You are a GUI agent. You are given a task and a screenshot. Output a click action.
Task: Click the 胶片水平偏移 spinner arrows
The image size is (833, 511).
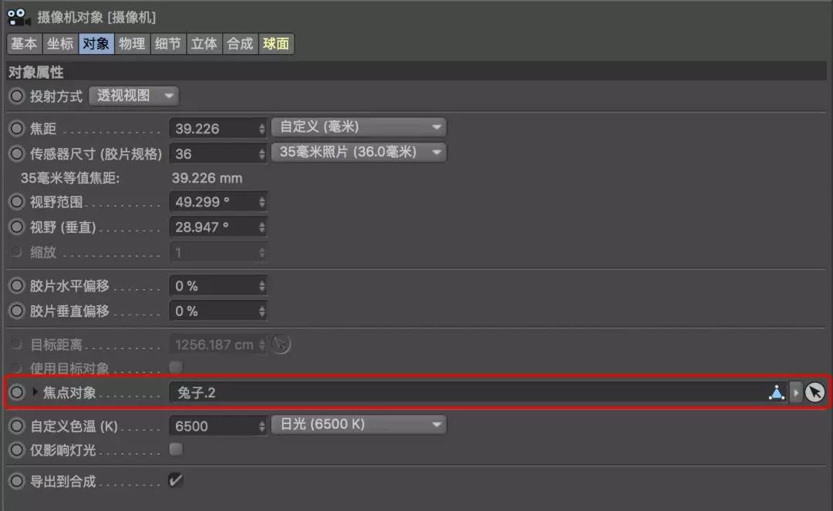[262, 286]
